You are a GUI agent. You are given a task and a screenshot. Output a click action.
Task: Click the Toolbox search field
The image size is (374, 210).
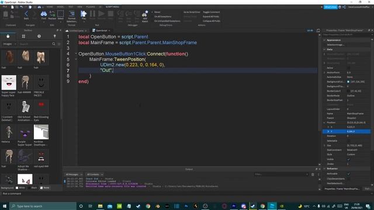(35, 44)
